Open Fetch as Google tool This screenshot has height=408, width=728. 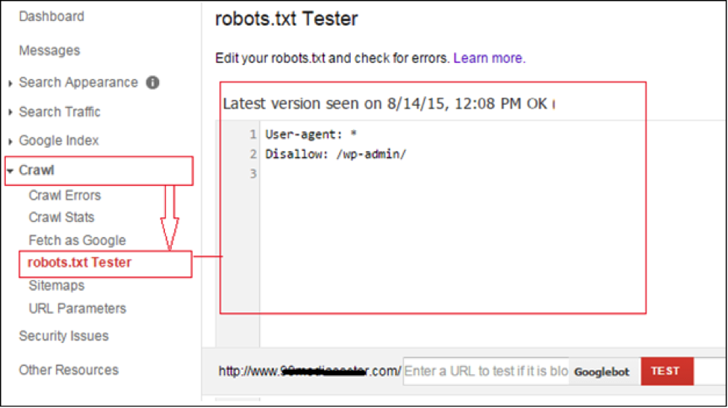pos(77,241)
